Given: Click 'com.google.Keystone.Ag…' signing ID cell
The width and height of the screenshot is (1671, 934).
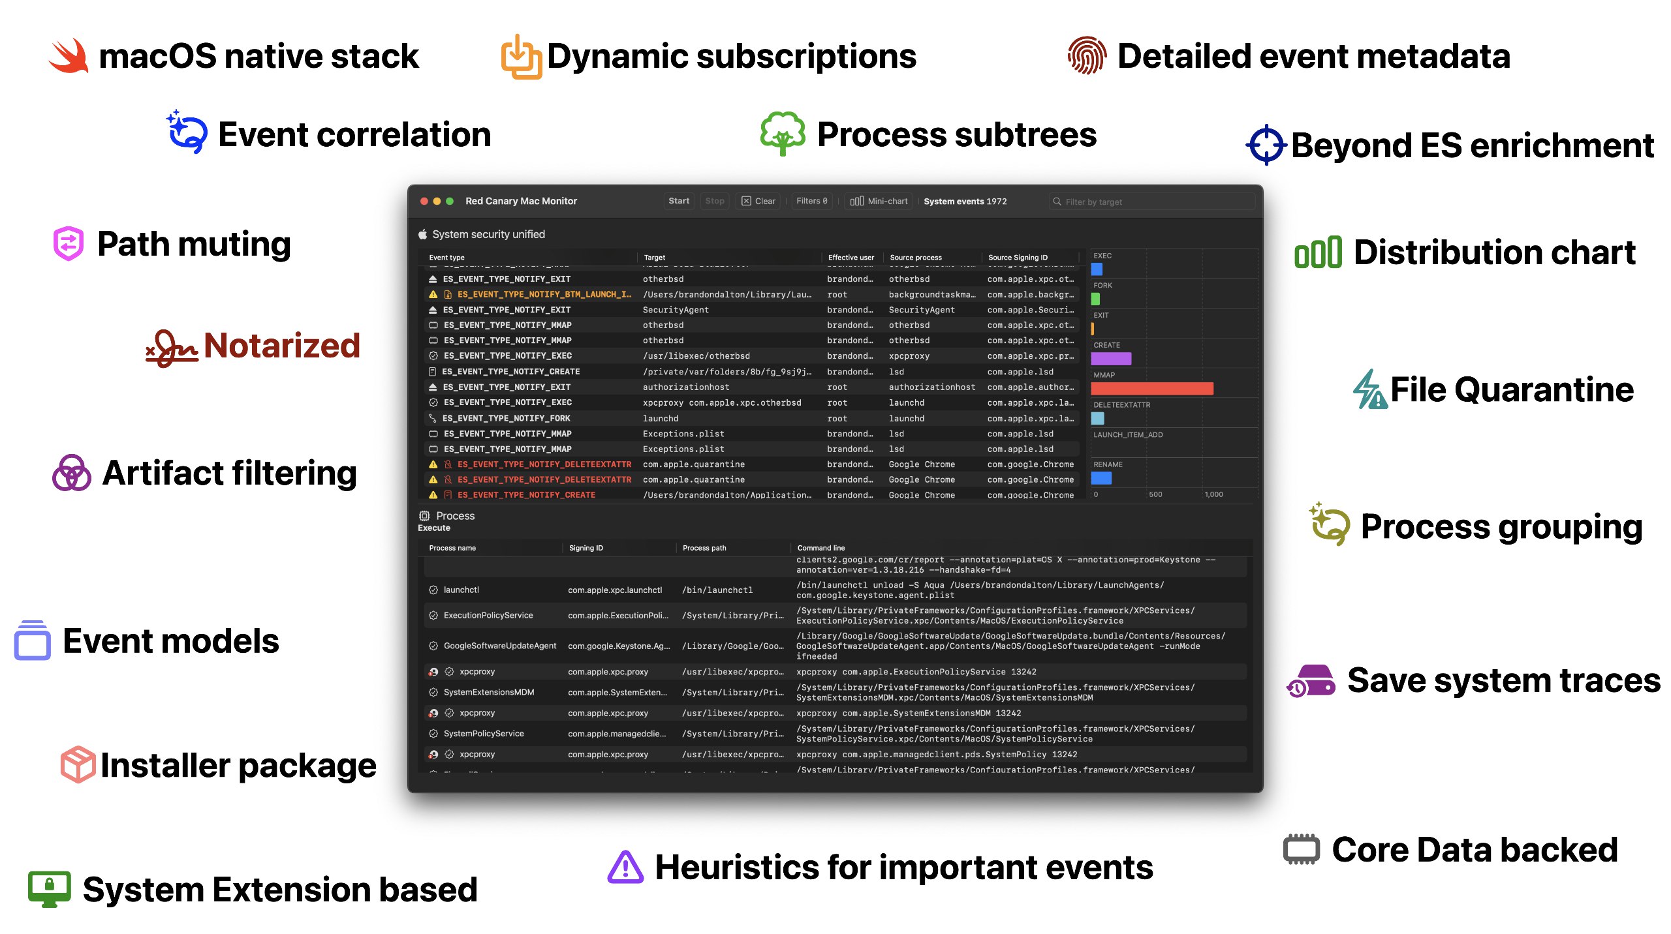Looking at the screenshot, I should coord(619,646).
